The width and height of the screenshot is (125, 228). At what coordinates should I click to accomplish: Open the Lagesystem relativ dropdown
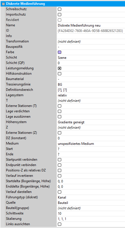point(91,95)
